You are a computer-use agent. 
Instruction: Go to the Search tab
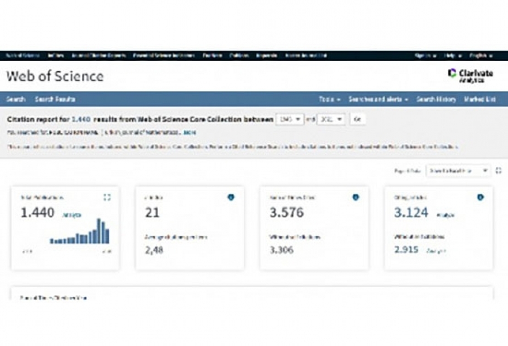15,99
